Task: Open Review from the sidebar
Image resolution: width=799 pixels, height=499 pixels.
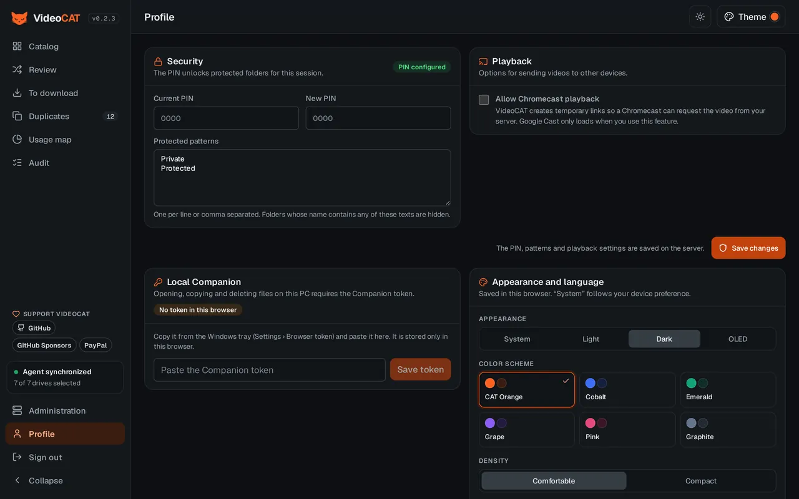Action: pos(65,70)
